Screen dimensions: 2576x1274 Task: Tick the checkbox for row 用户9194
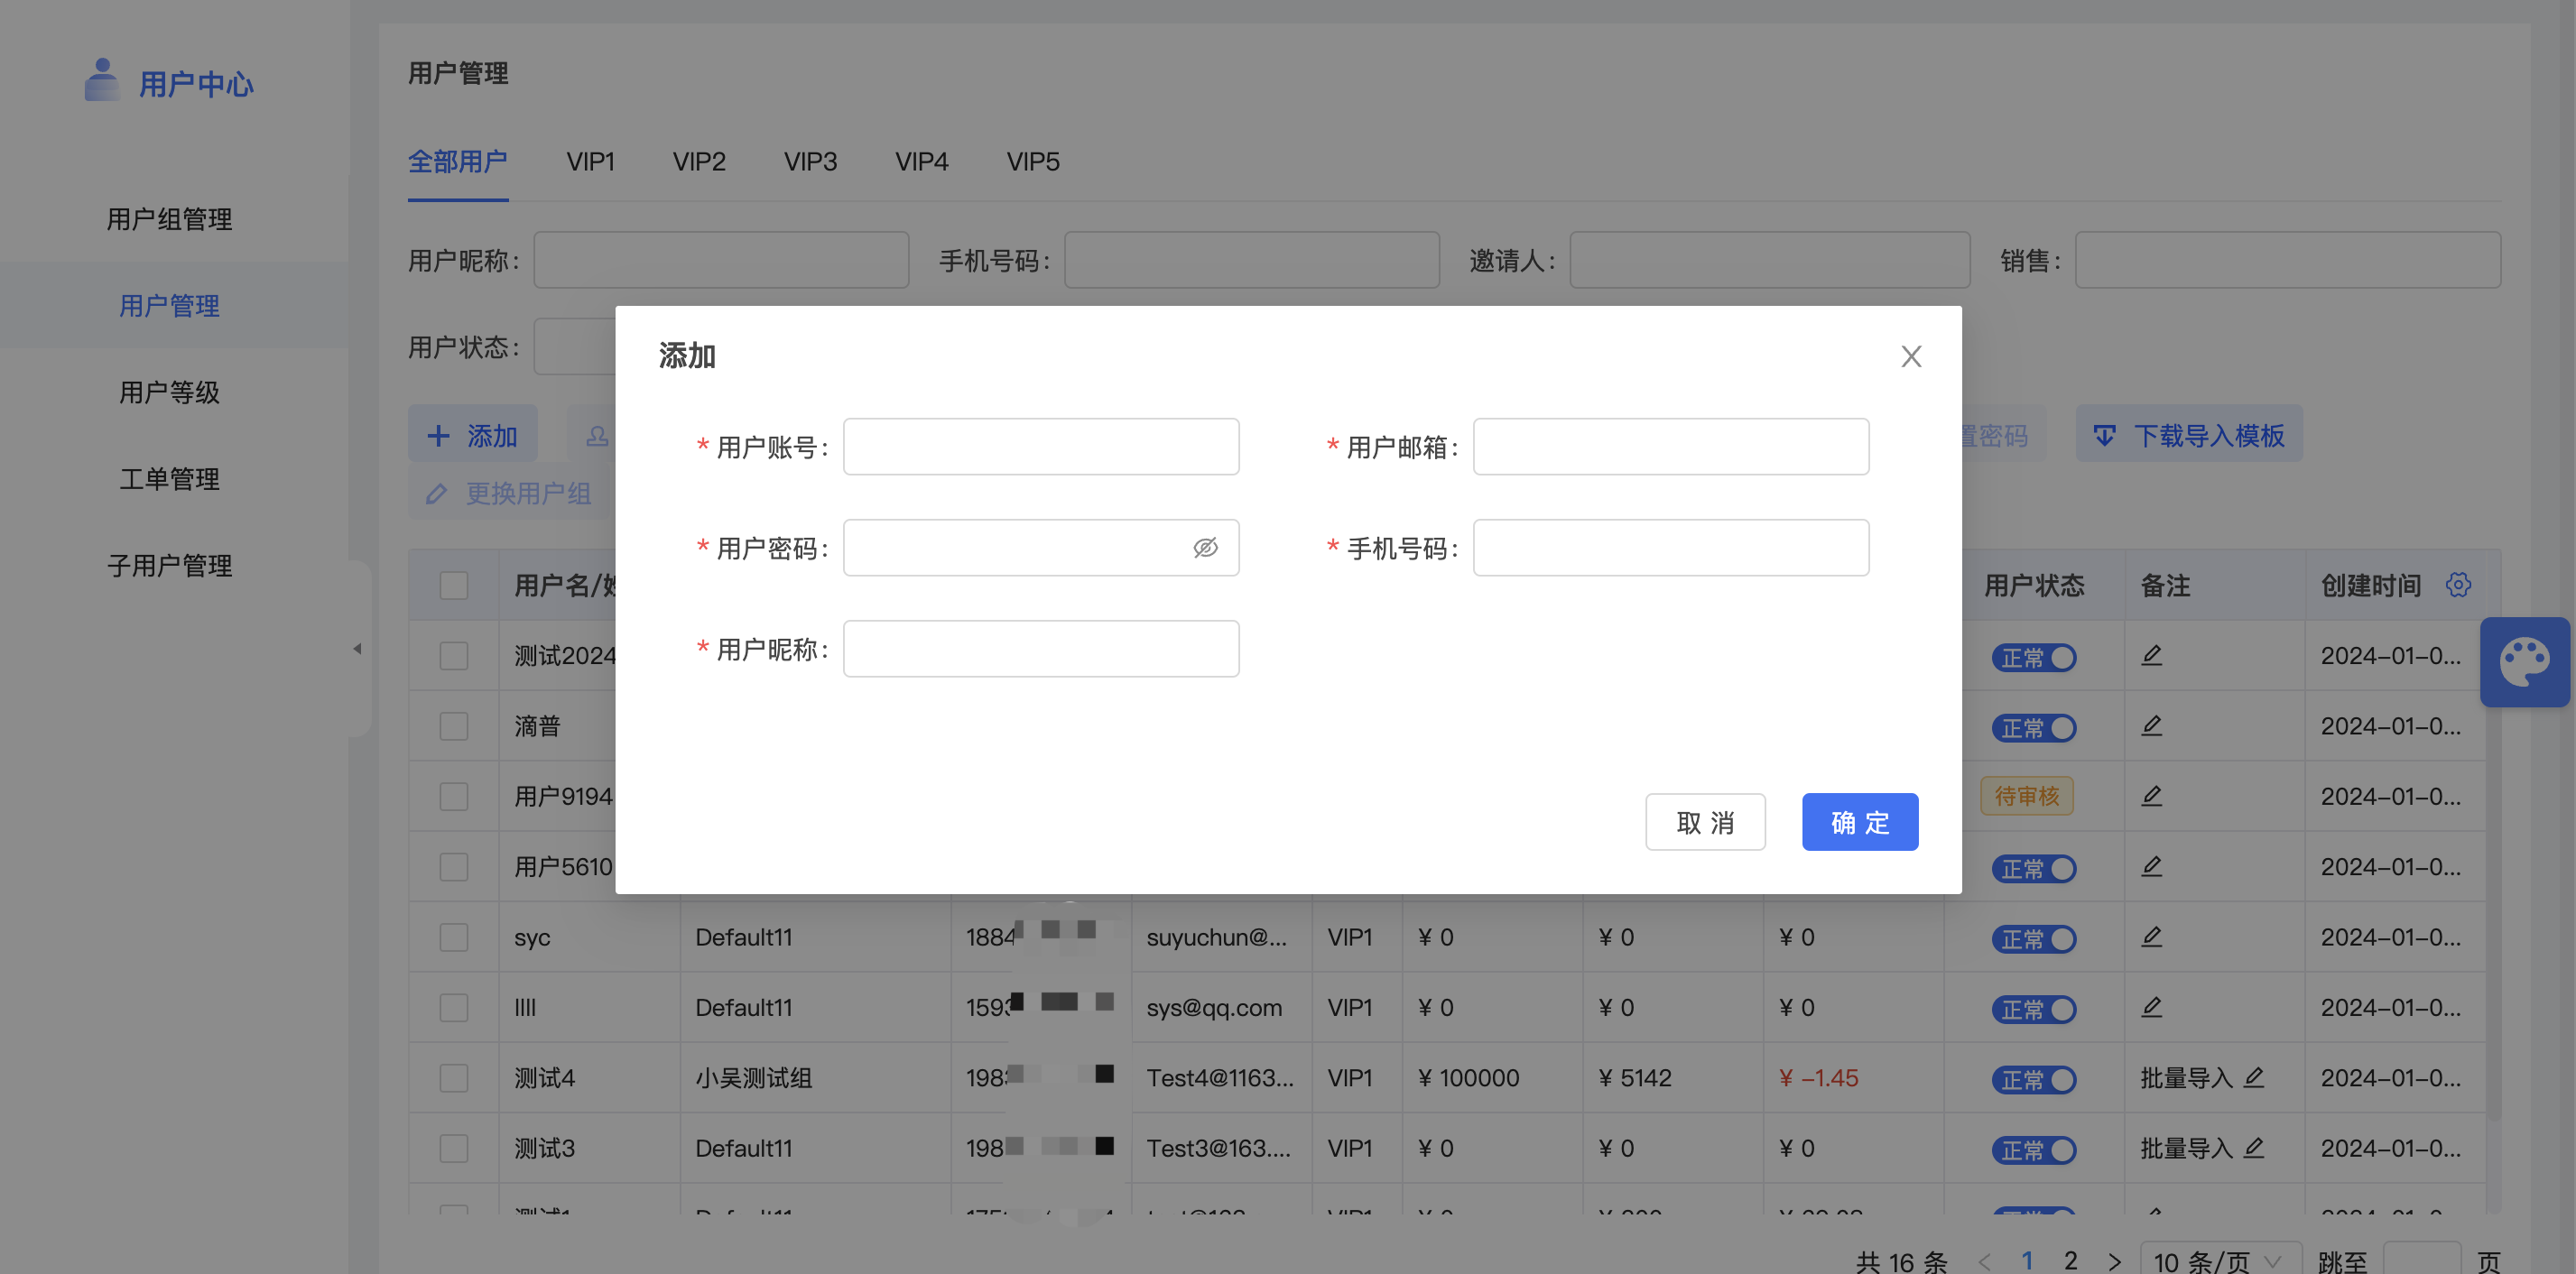(x=454, y=796)
